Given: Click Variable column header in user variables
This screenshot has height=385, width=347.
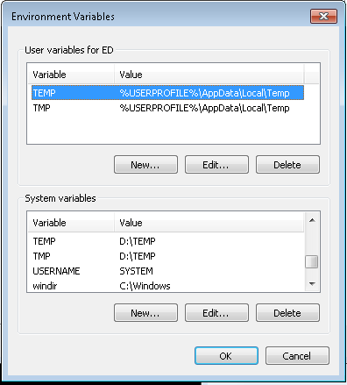Looking at the screenshot, I should tap(71, 75).
